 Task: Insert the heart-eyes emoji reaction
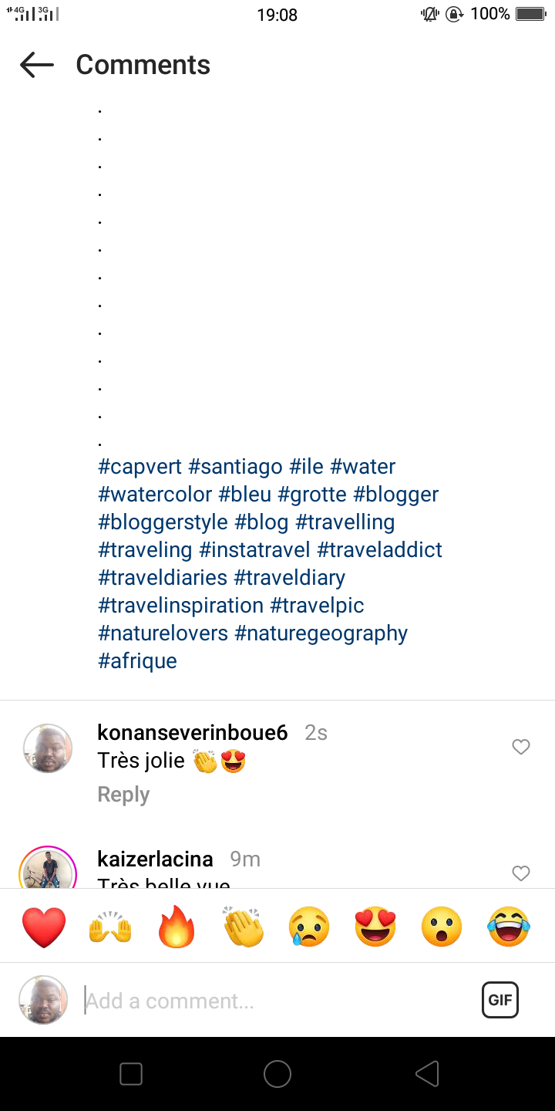(375, 927)
